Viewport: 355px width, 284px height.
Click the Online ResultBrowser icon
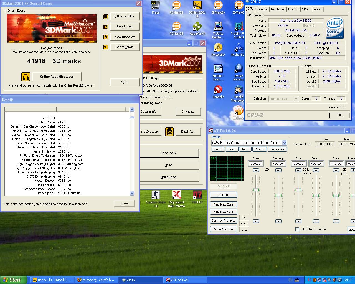point(26,77)
